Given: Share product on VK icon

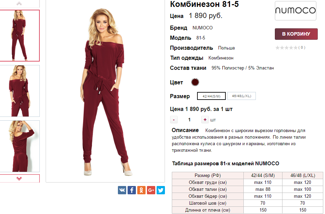Looking at the screenshot, I should coord(122,190).
